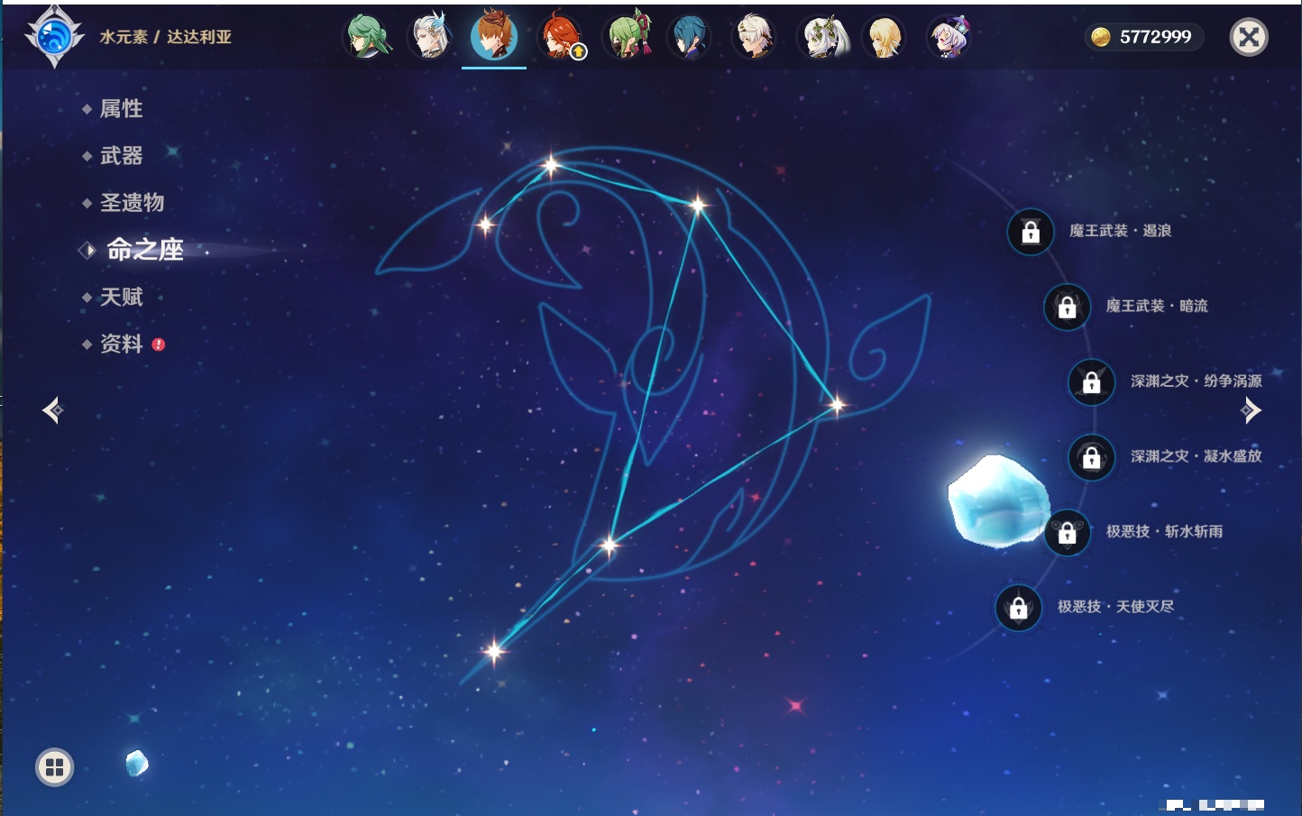Select the green-haired character portrait
The height and width of the screenshot is (816, 1302).
coord(368,37)
